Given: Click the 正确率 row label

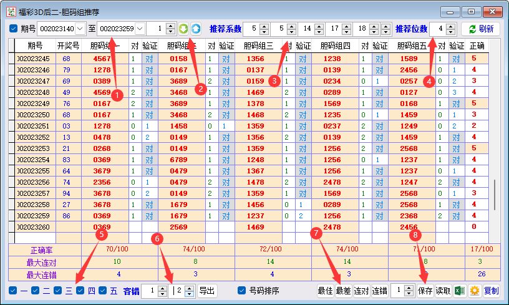Looking at the screenshot, I should coord(42,250).
